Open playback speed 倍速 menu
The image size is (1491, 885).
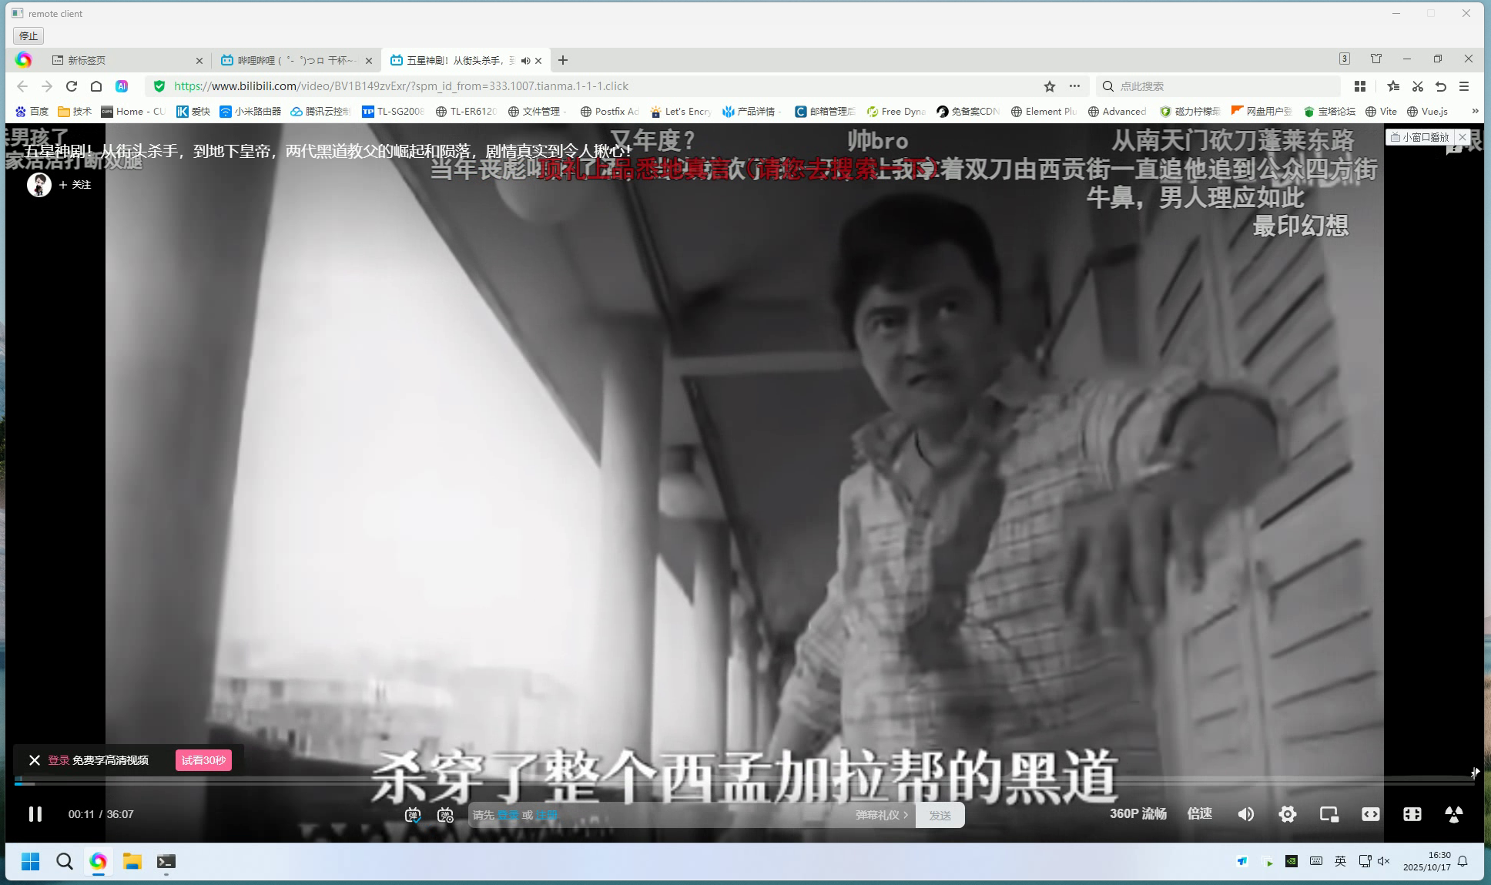click(1199, 814)
